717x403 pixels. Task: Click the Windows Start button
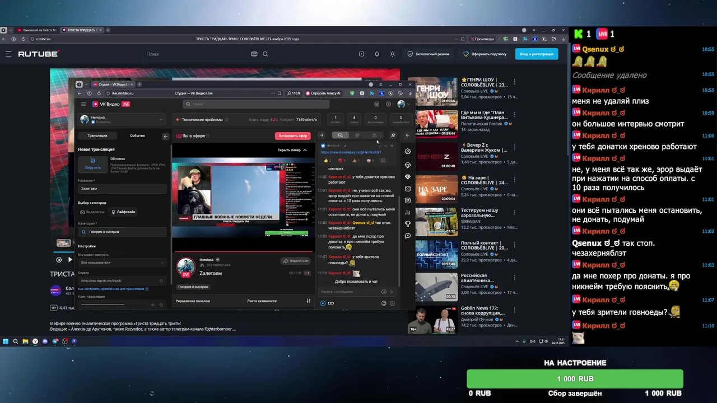(6, 341)
